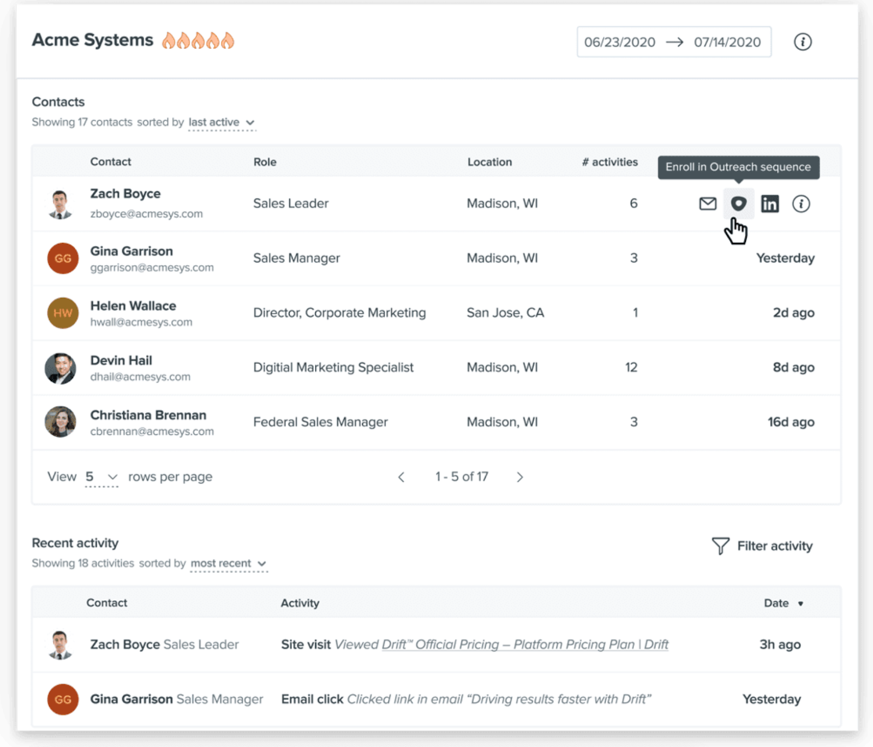
Task: Click the info icon beside Zach Boyce's actions
Action: tap(801, 204)
